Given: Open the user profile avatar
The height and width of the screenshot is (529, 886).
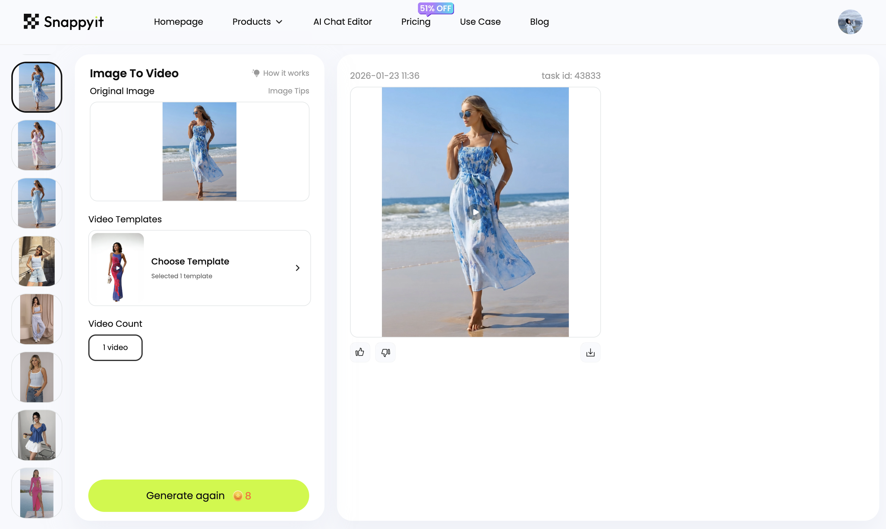Looking at the screenshot, I should click(x=850, y=22).
